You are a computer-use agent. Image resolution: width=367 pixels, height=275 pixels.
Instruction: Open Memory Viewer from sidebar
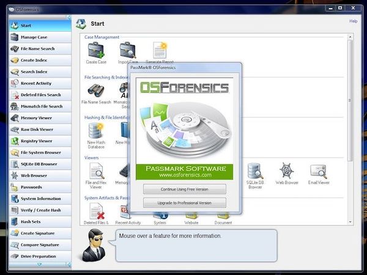(40, 118)
